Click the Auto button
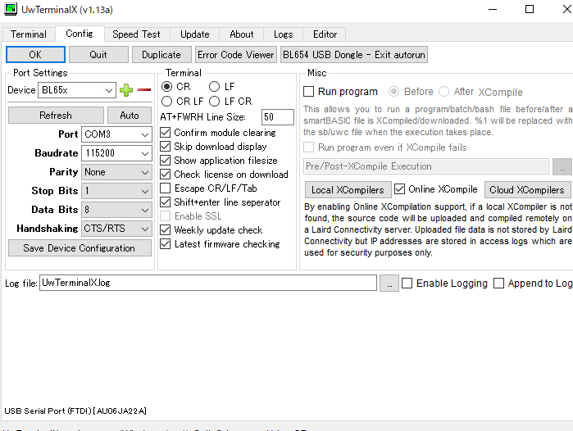 pyautogui.click(x=130, y=116)
